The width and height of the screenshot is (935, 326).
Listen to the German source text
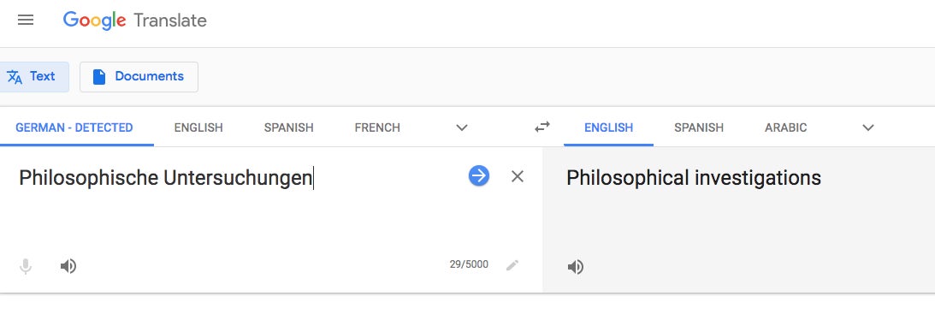[x=68, y=266]
